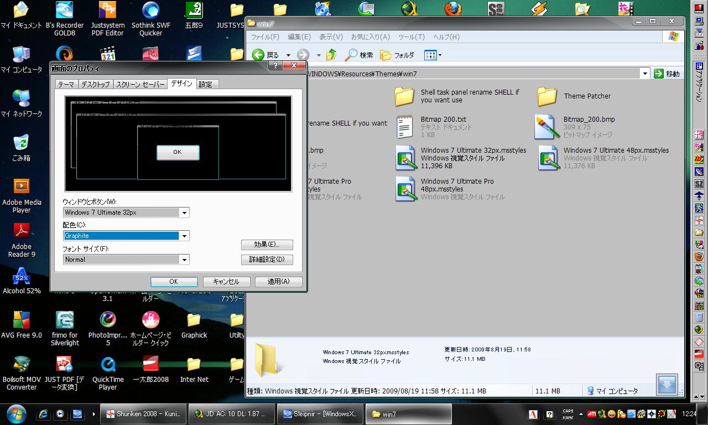
Task: Open Adobe Reader 9 desktop icon
Action: pyautogui.click(x=22, y=230)
